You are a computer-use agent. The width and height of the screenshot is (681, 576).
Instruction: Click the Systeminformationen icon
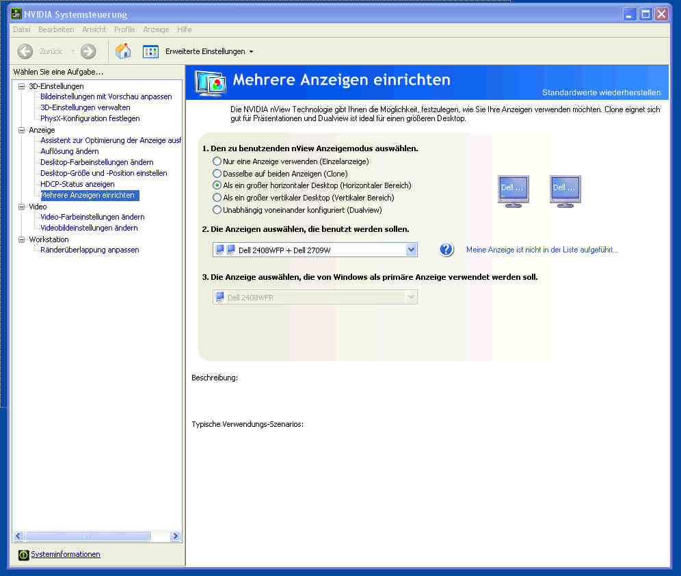coord(23,555)
